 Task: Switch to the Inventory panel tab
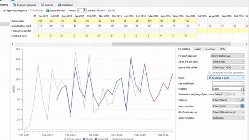pos(210,49)
